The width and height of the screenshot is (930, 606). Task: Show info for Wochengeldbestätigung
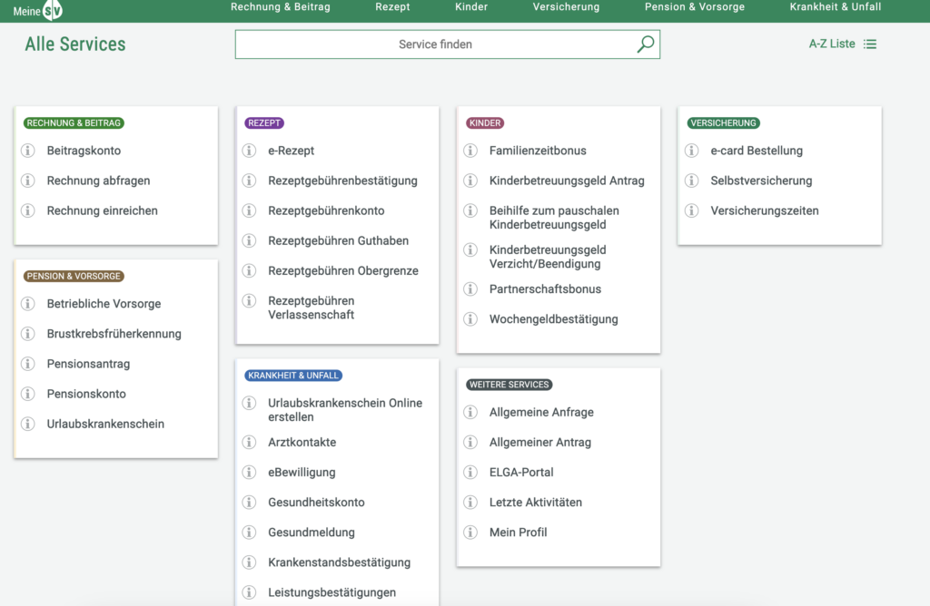pyautogui.click(x=470, y=319)
